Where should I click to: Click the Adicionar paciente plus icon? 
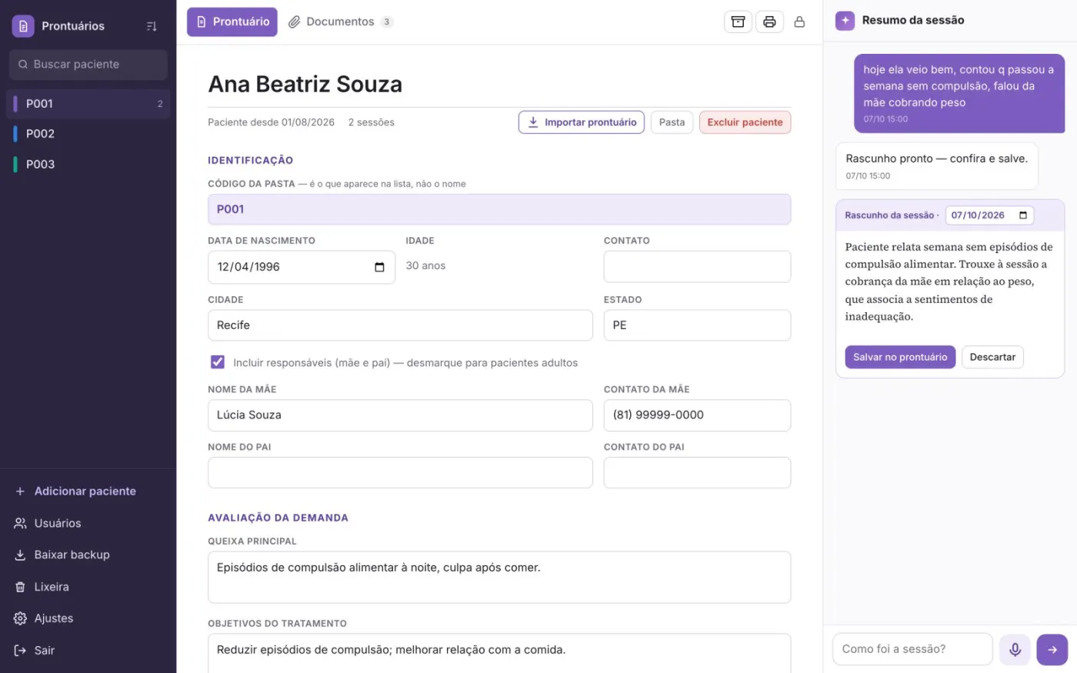coord(21,491)
